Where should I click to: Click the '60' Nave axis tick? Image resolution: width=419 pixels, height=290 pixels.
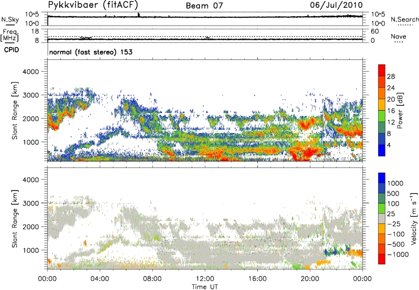374,31
